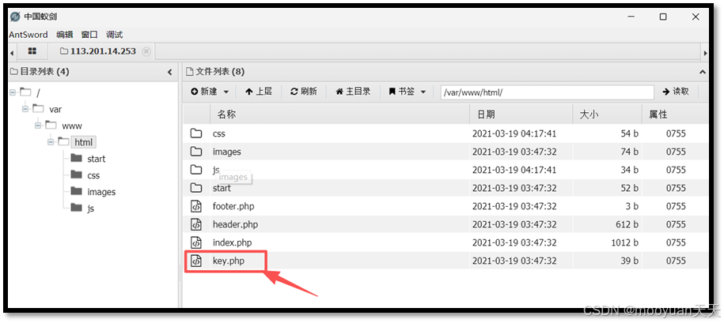Select the images folder in tree

(x=101, y=192)
